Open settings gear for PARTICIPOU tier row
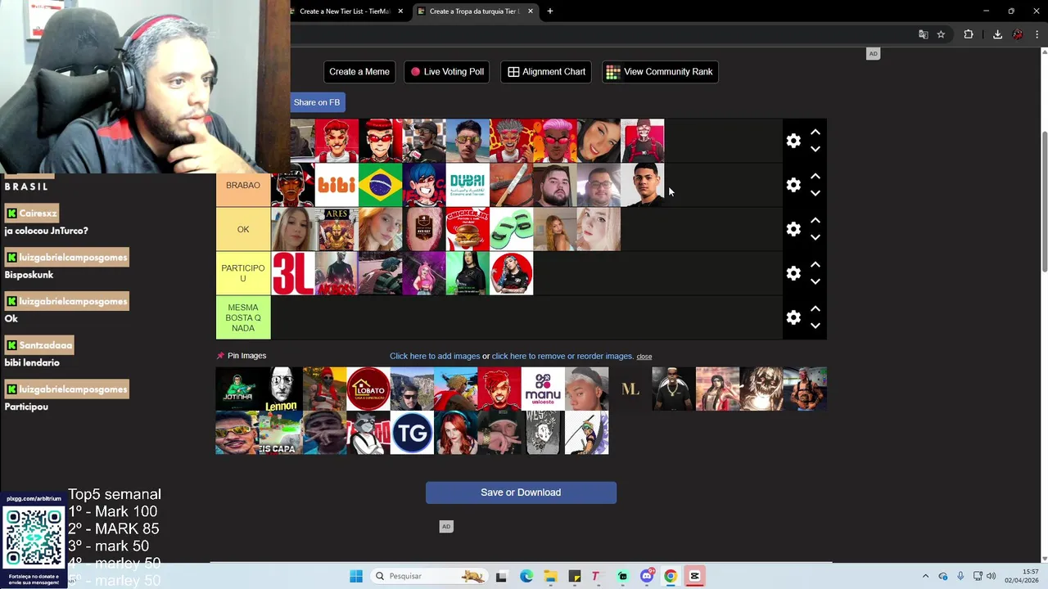This screenshot has height=589, width=1048. tap(793, 273)
